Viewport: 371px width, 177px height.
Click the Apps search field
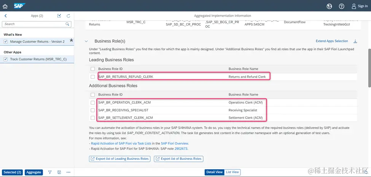coord(34,24)
